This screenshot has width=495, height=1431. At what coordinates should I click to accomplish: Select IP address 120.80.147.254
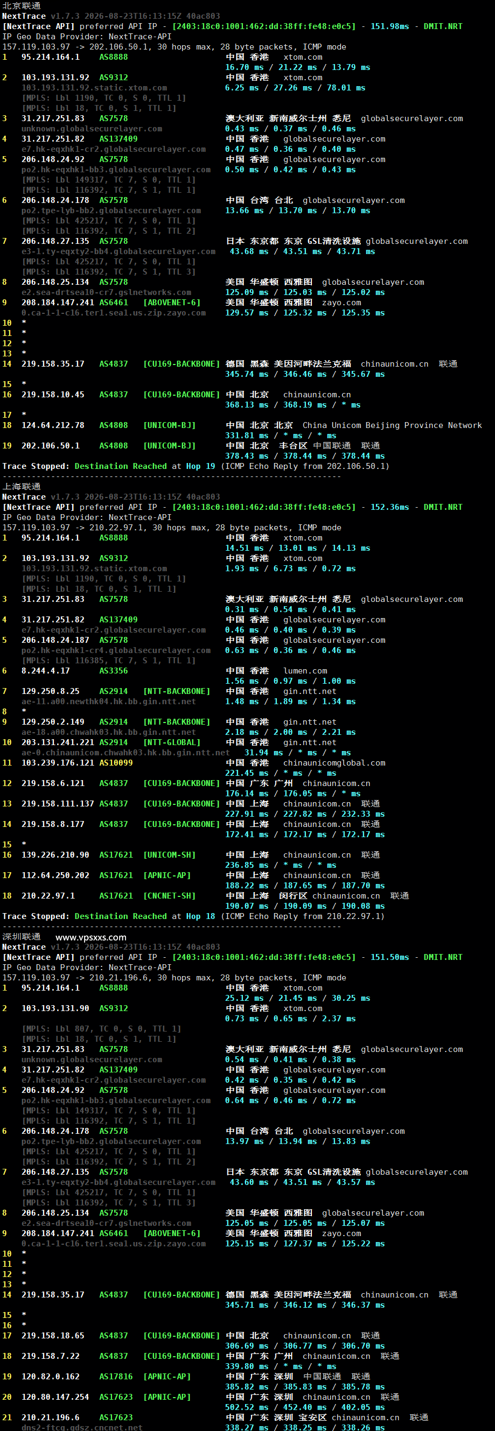[x=55, y=1397]
